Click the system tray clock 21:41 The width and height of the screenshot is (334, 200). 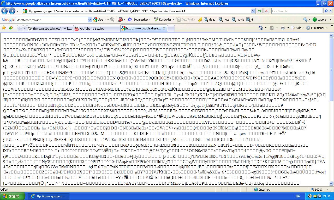pyautogui.click(x=326, y=196)
